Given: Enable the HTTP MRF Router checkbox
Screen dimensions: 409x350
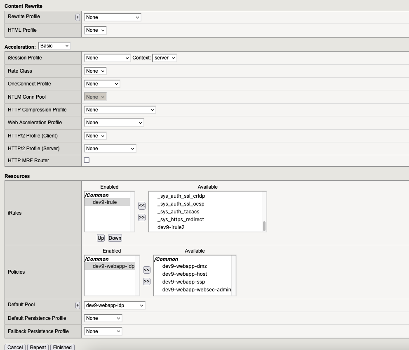Looking at the screenshot, I should (87, 160).
